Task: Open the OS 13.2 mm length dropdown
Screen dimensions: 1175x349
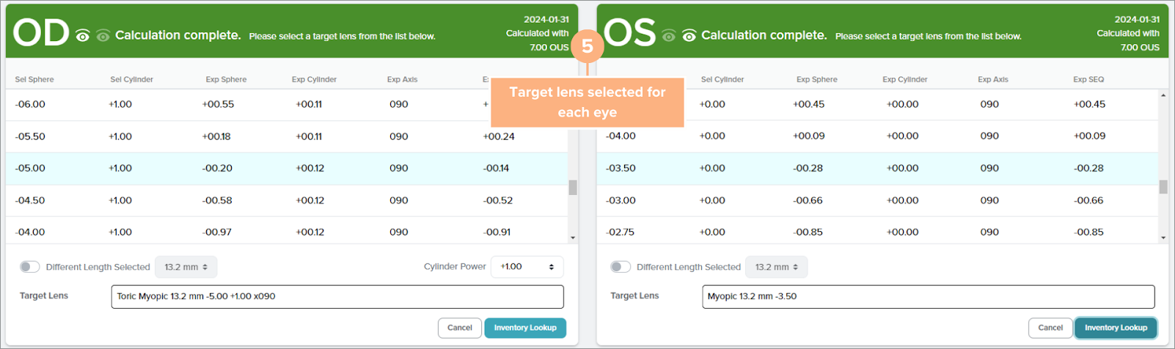Action: (x=777, y=267)
